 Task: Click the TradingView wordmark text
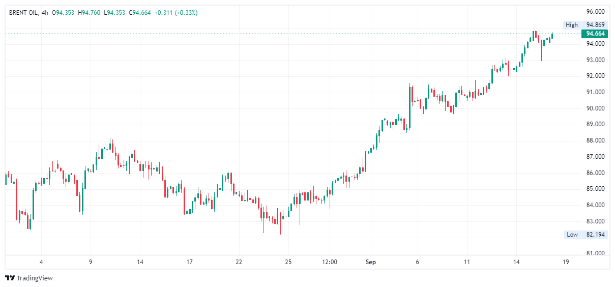[35, 278]
